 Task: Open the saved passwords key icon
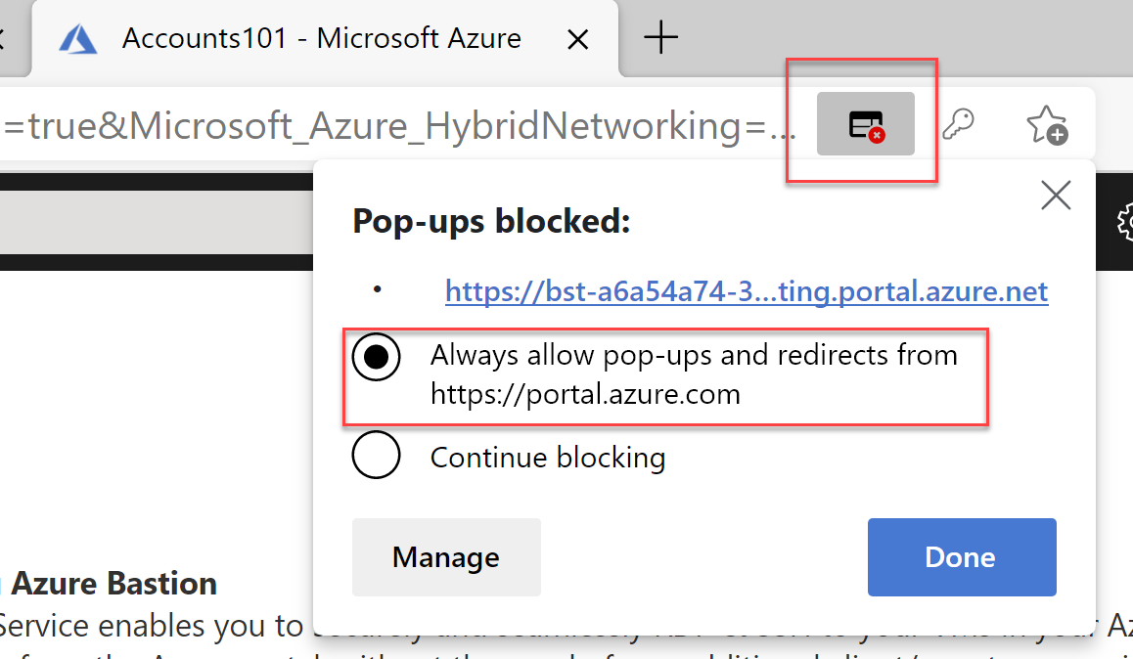[x=959, y=124]
